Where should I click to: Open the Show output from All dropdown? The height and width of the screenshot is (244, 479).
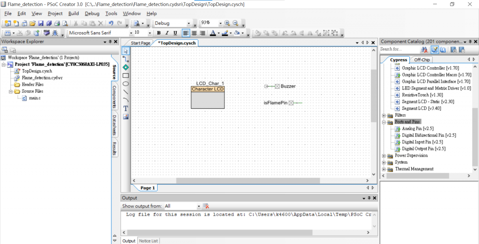(199, 206)
